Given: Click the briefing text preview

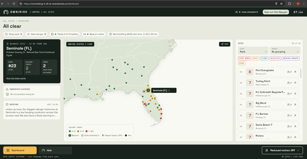Looking at the screenshot, I should [x=32, y=113].
